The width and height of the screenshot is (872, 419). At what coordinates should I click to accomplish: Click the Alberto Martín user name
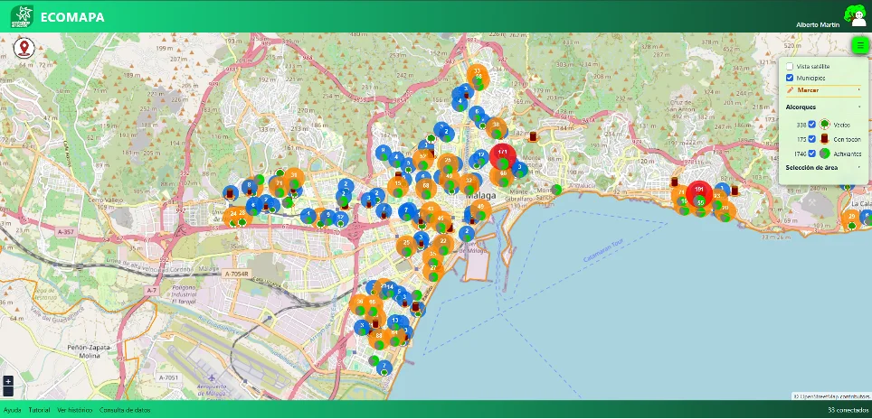click(x=818, y=25)
